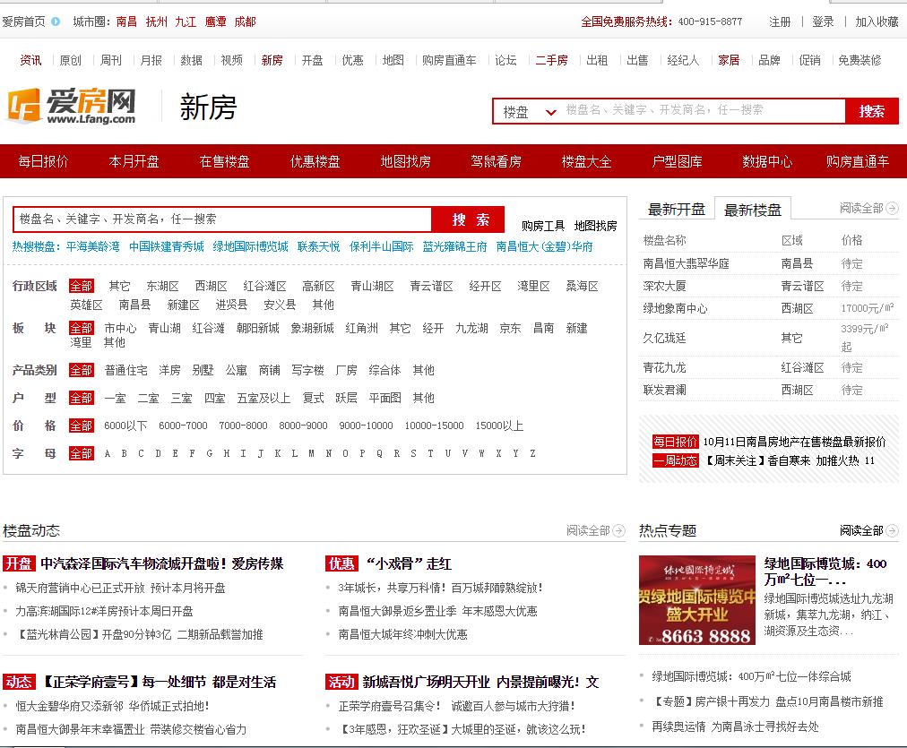
Task: Filter price range 8000-9000
Action: (x=303, y=426)
